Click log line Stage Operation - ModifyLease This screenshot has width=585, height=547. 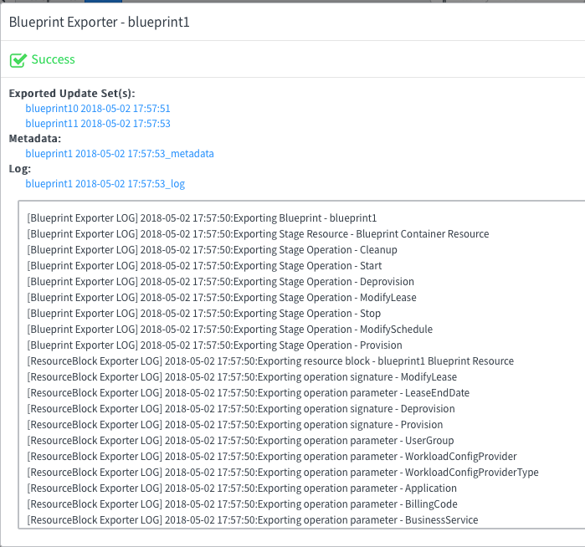222,298
